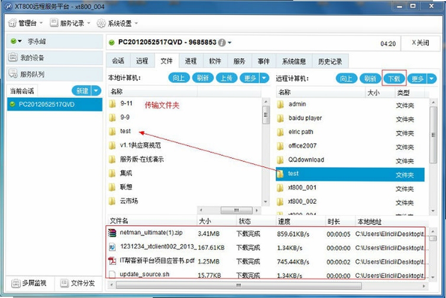The width and height of the screenshot is (446, 298).
Task: Select transfer row update_source.sh
Action: coord(267,275)
